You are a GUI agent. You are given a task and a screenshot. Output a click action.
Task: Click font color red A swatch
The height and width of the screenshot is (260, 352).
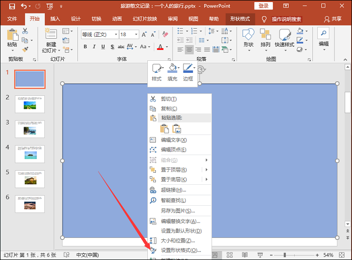click(x=160, y=47)
